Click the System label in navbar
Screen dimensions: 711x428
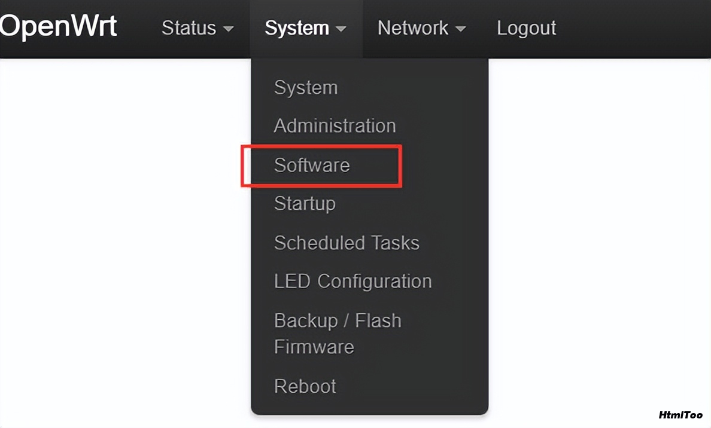point(297,28)
